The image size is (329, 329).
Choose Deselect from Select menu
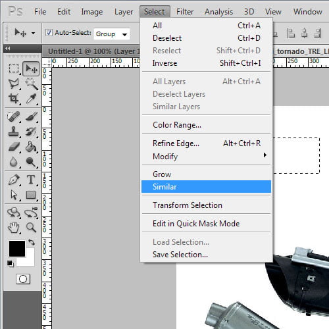[206, 38]
